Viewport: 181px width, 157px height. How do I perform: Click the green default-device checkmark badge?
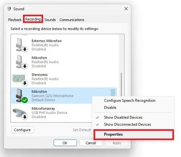25,100
